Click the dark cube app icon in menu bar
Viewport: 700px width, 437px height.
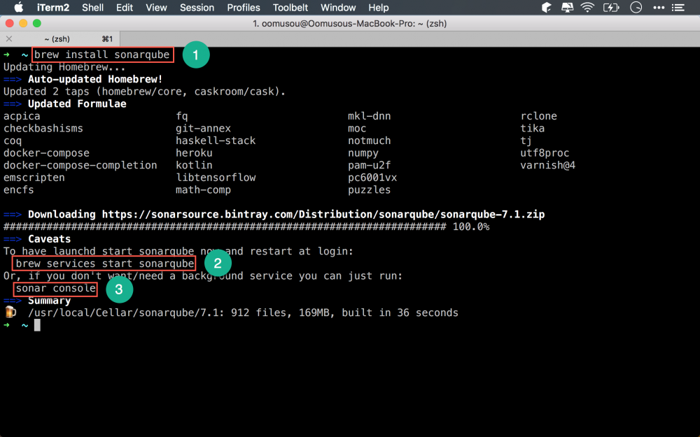[545, 8]
